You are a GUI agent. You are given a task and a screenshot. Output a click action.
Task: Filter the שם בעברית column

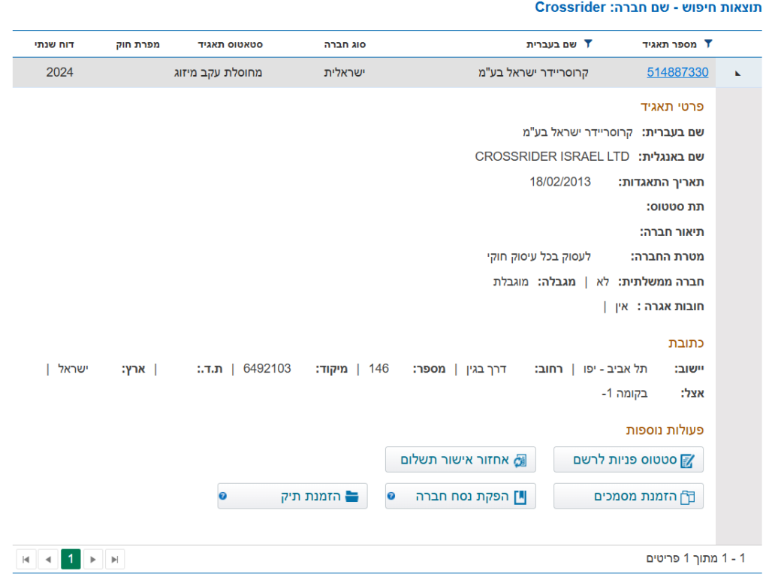588,44
